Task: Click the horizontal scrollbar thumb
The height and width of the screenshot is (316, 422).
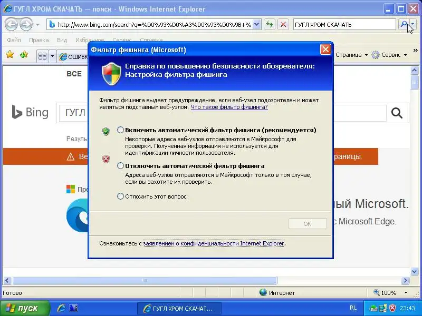Action: 145,281
